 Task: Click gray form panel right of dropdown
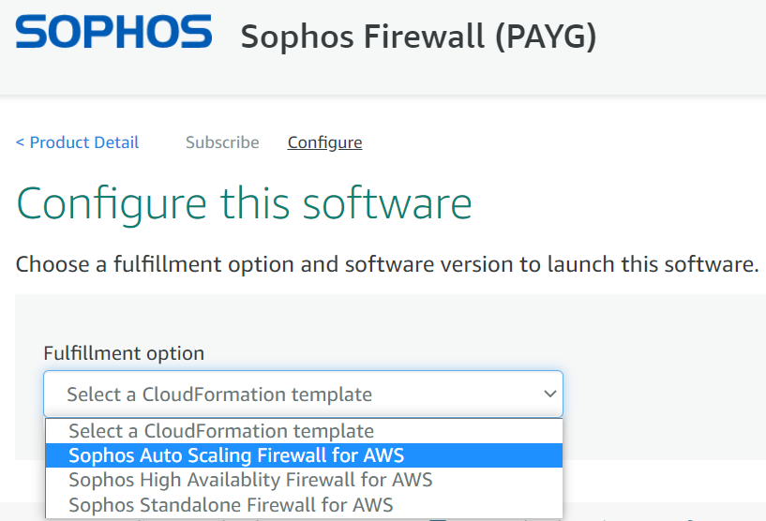click(666, 394)
